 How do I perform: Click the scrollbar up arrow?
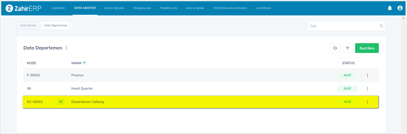pos(403,18)
